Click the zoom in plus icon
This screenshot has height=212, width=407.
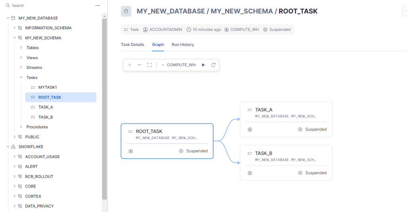pos(129,65)
